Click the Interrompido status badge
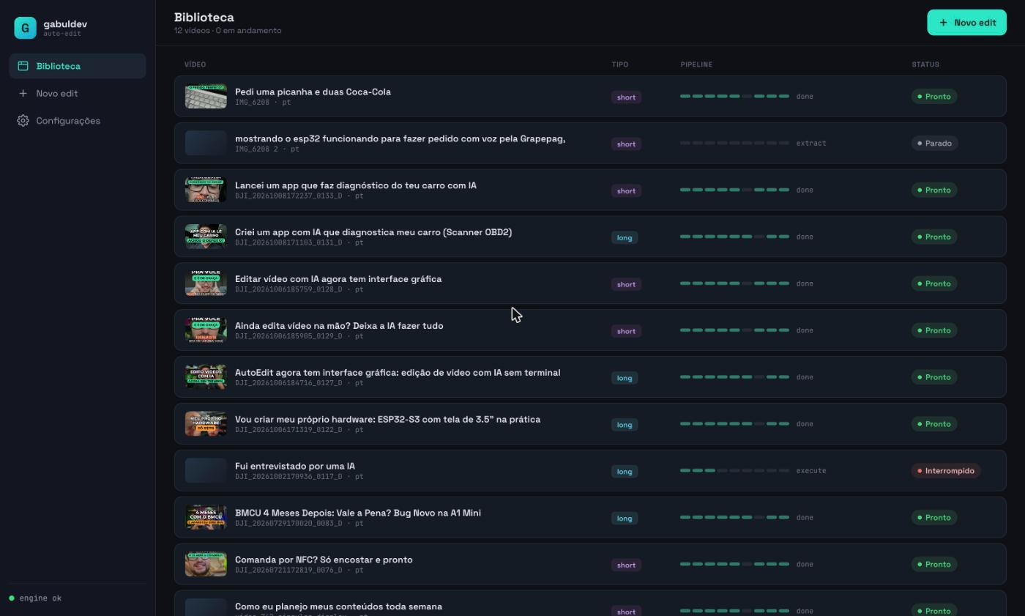 coord(946,471)
